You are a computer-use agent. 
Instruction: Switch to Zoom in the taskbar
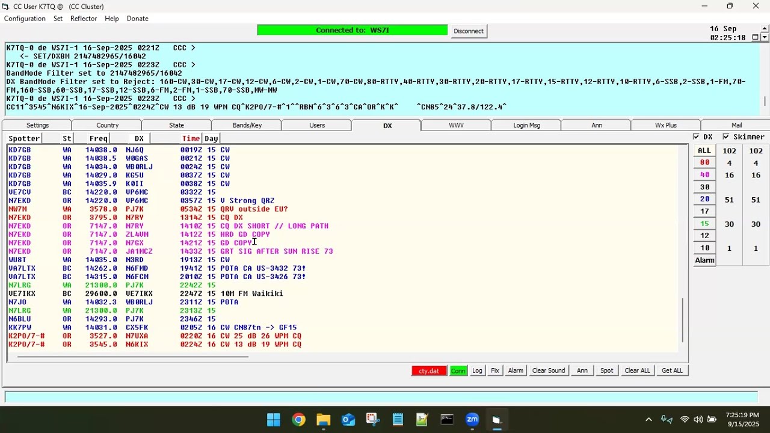[x=472, y=419]
